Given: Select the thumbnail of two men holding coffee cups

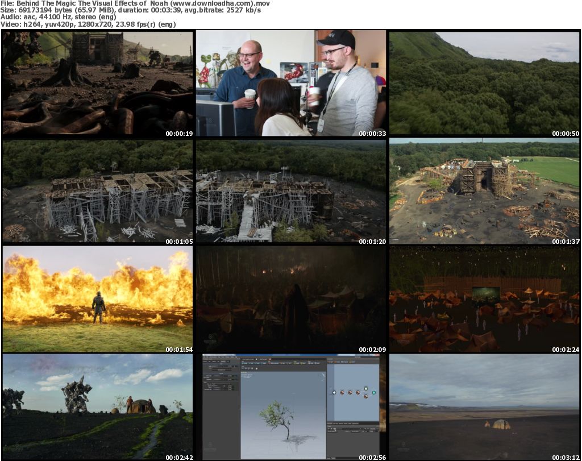Looking at the screenshot, I should pos(291,84).
